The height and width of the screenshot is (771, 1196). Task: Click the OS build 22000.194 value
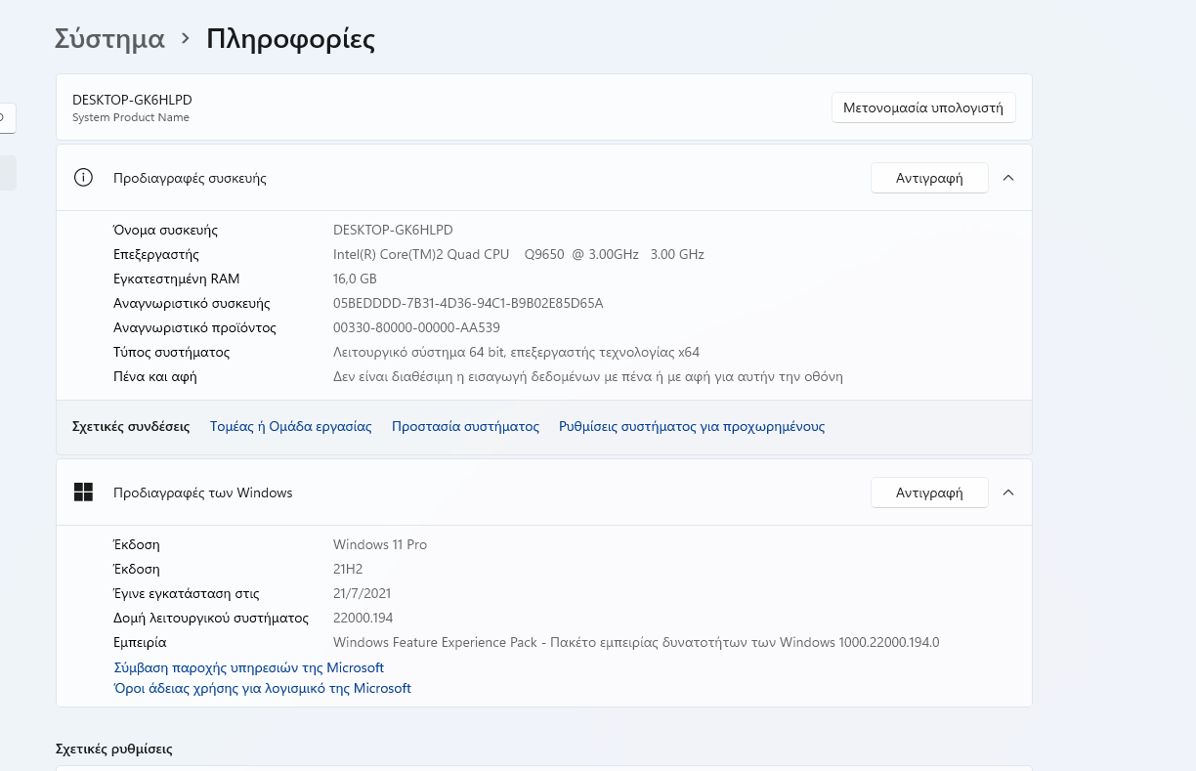[363, 618]
